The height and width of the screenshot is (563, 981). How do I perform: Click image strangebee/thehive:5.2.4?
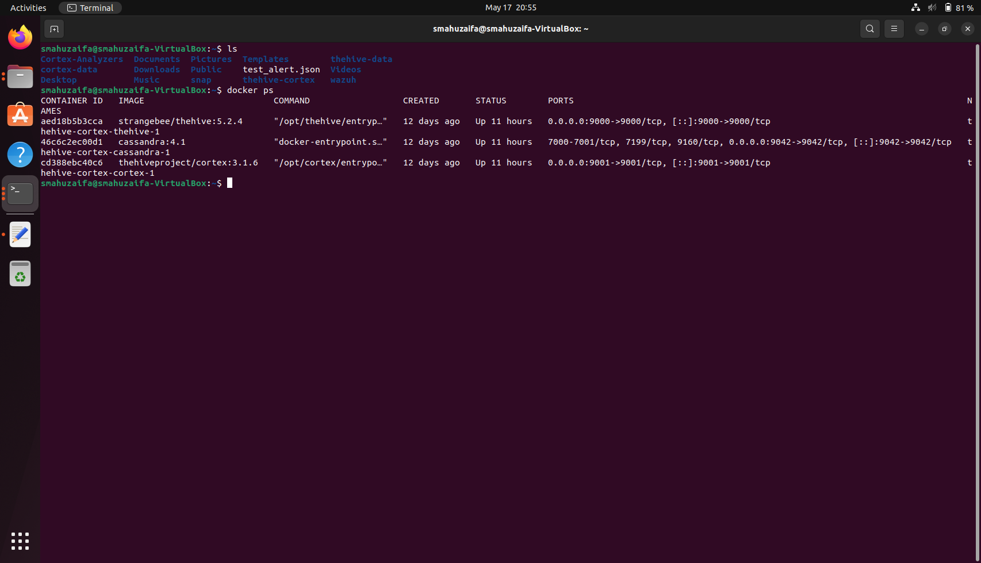(181, 121)
